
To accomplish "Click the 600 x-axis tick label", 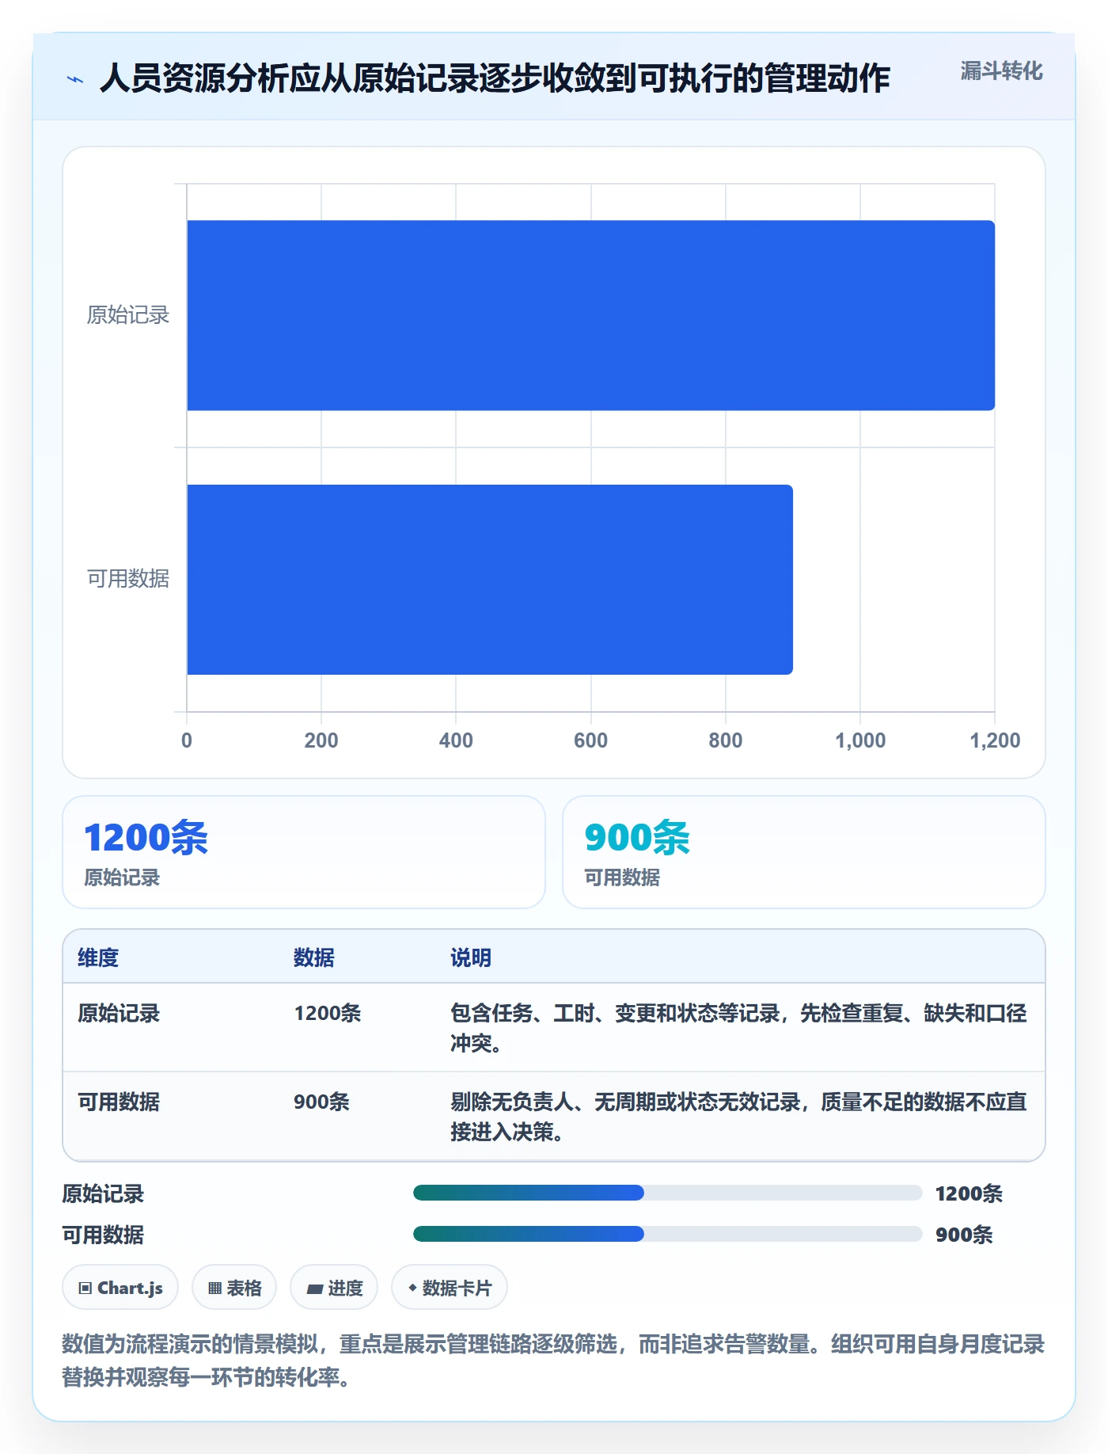I will [590, 740].
